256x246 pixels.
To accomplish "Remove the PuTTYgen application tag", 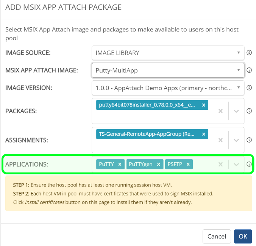I will 159,164.
